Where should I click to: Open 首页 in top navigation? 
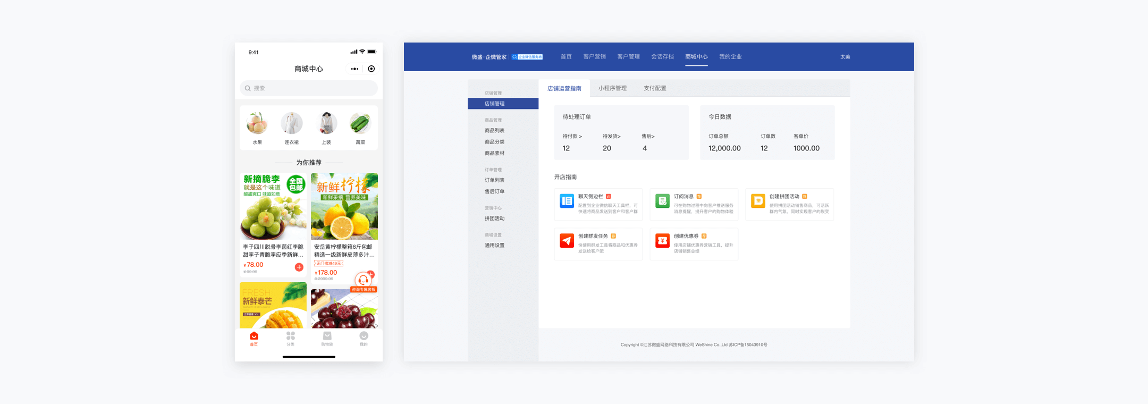click(x=566, y=56)
